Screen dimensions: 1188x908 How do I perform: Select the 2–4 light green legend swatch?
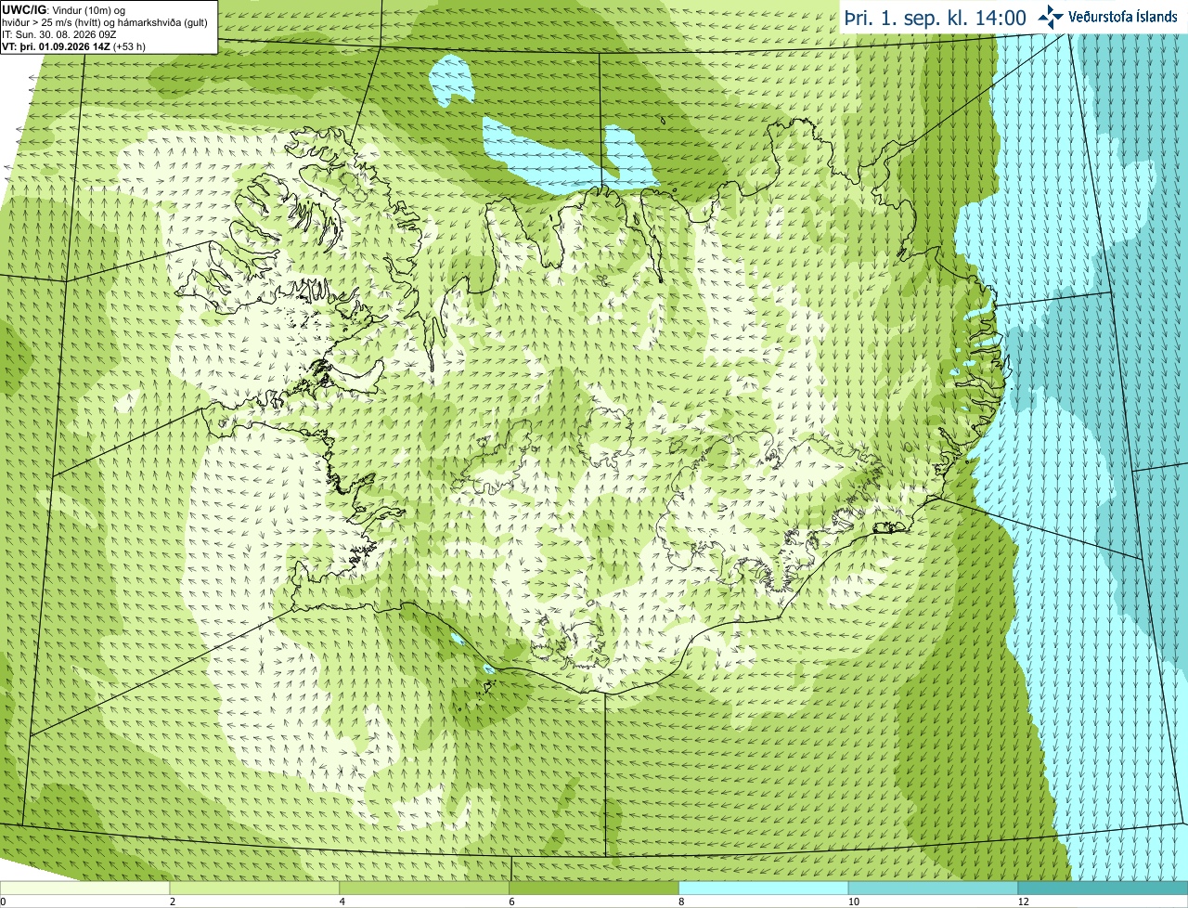(254, 888)
